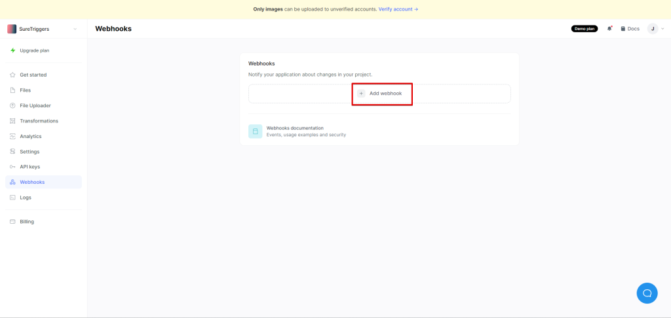The height and width of the screenshot is (318, 671).
Task: Click the API keys key icon
Action: tap(12, 167)
